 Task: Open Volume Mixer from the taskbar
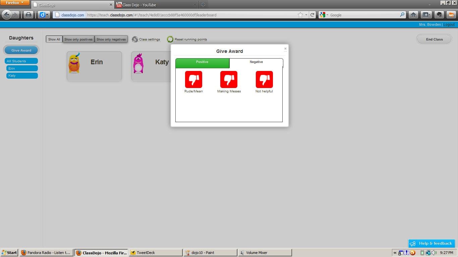click(x=265, y=253)
